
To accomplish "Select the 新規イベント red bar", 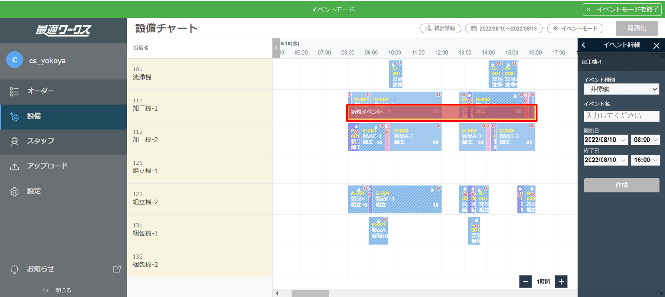I will click(x=442, y=113).
